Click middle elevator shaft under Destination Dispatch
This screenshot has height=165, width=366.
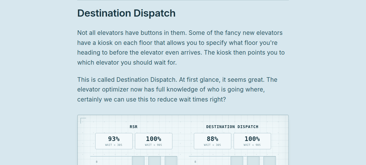253,161
